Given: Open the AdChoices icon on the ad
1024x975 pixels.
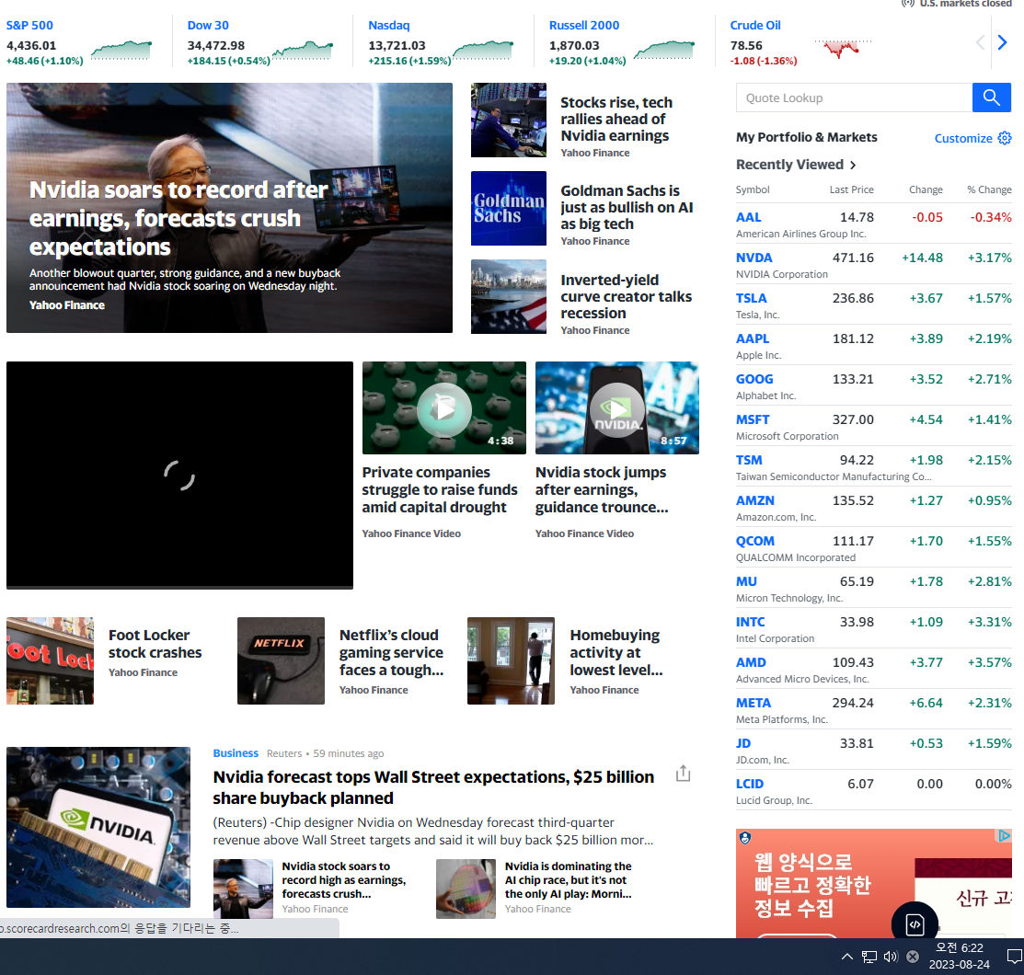Looking at the screenshot, I should [1004, 835].
